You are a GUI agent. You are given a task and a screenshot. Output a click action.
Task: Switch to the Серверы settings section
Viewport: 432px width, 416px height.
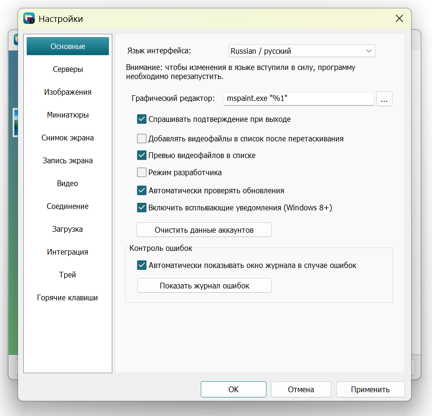[68, 69]
